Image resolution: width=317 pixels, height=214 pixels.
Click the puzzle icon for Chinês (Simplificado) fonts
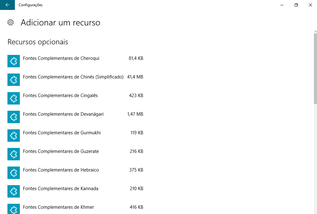click(14, 80)
